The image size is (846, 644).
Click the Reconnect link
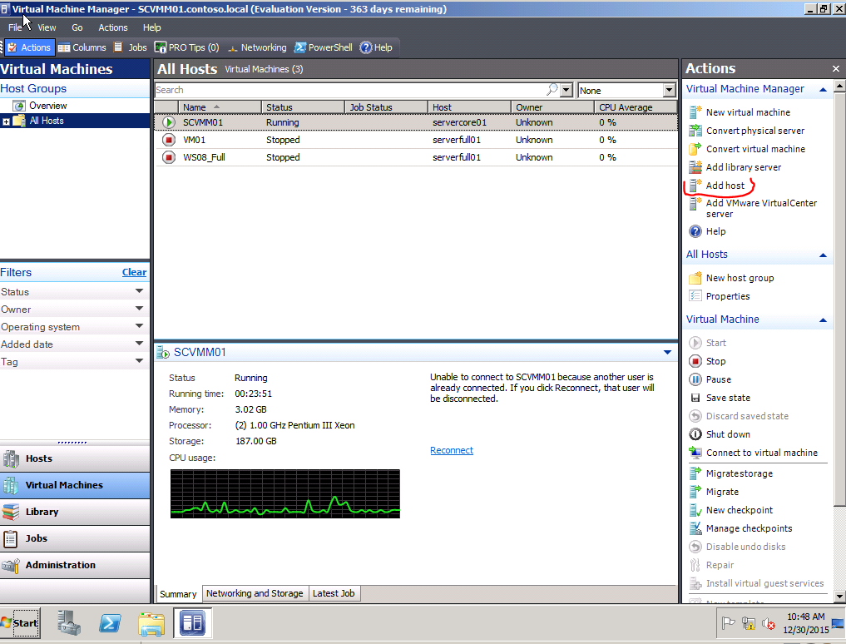[x=452, y=450]
